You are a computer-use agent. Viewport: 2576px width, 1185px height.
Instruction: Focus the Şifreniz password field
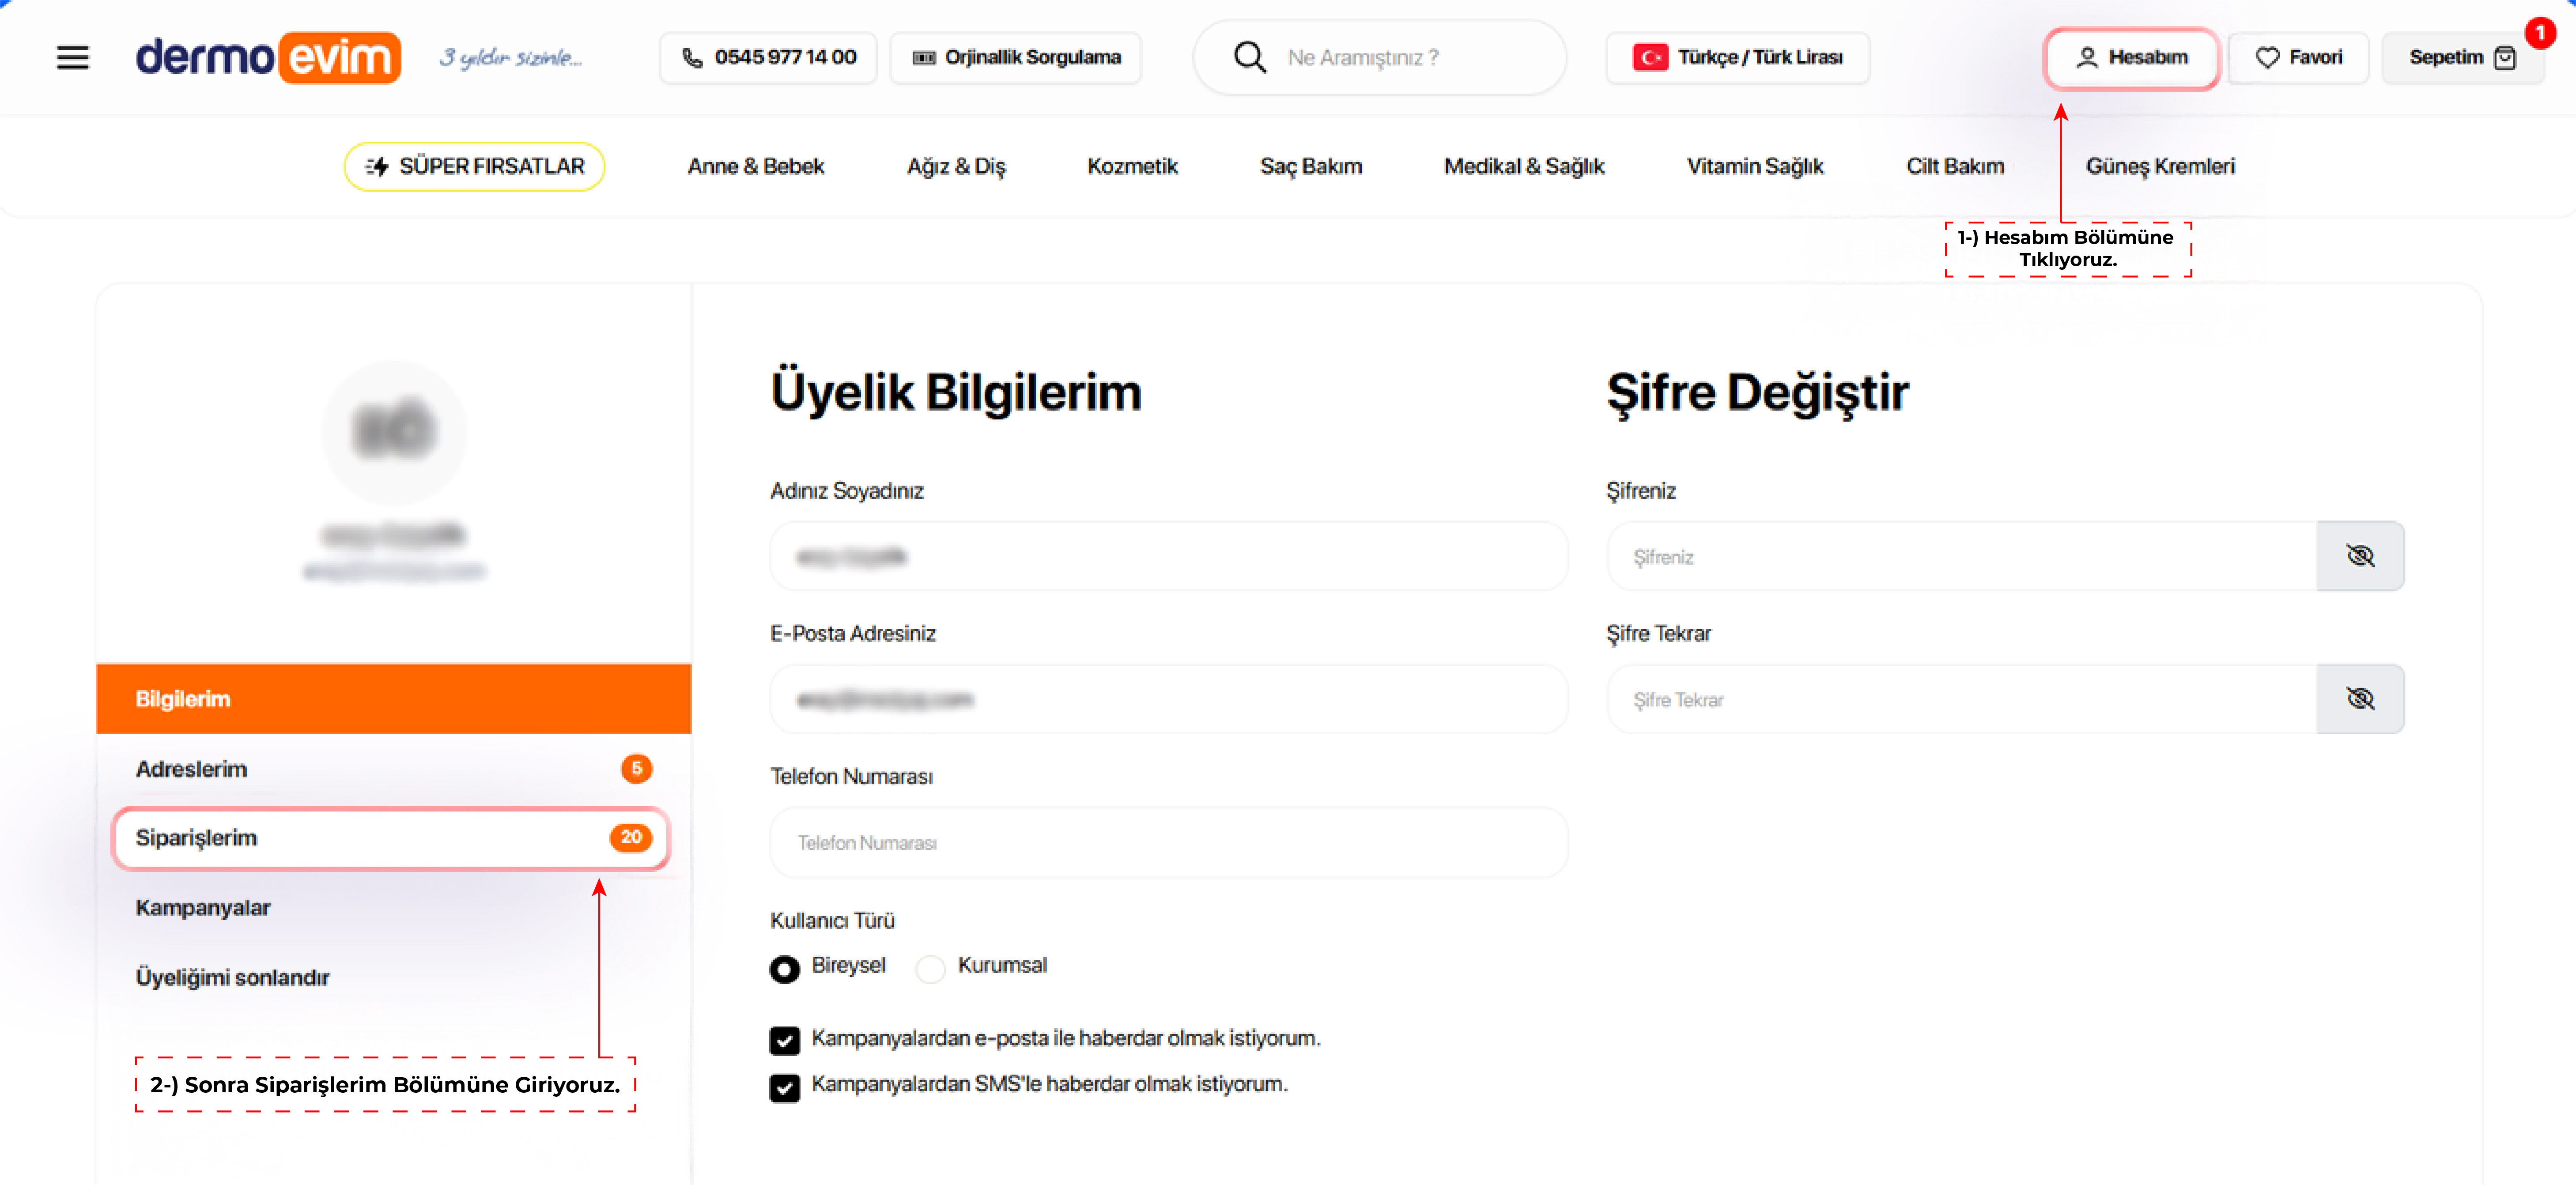point(1962,556)
